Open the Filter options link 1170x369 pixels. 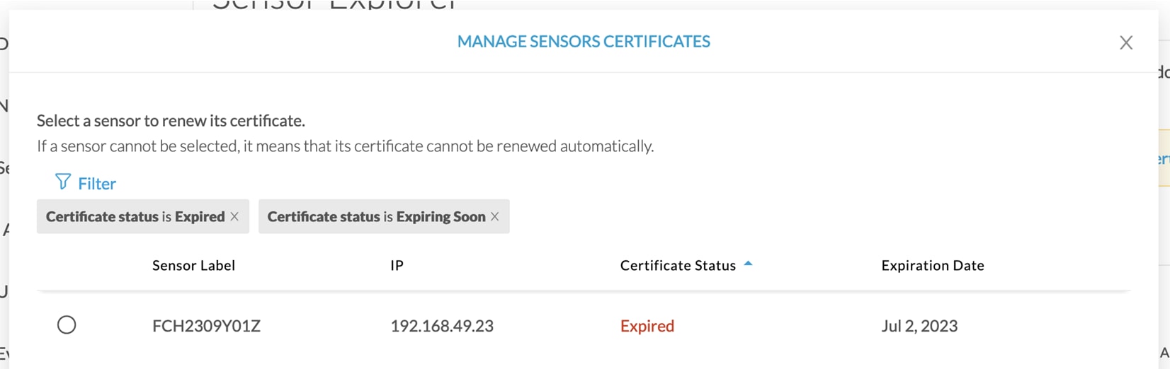click(x=97, y=183)
